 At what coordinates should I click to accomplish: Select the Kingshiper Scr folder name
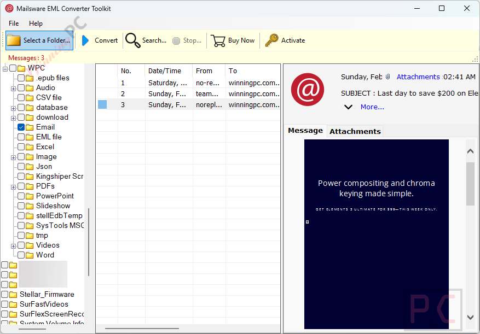(60, 177)
